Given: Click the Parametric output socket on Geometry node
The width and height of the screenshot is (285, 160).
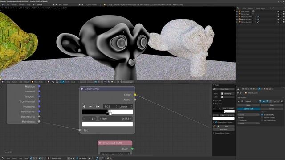Looking at the screenshot, I should tap(39, 112).
